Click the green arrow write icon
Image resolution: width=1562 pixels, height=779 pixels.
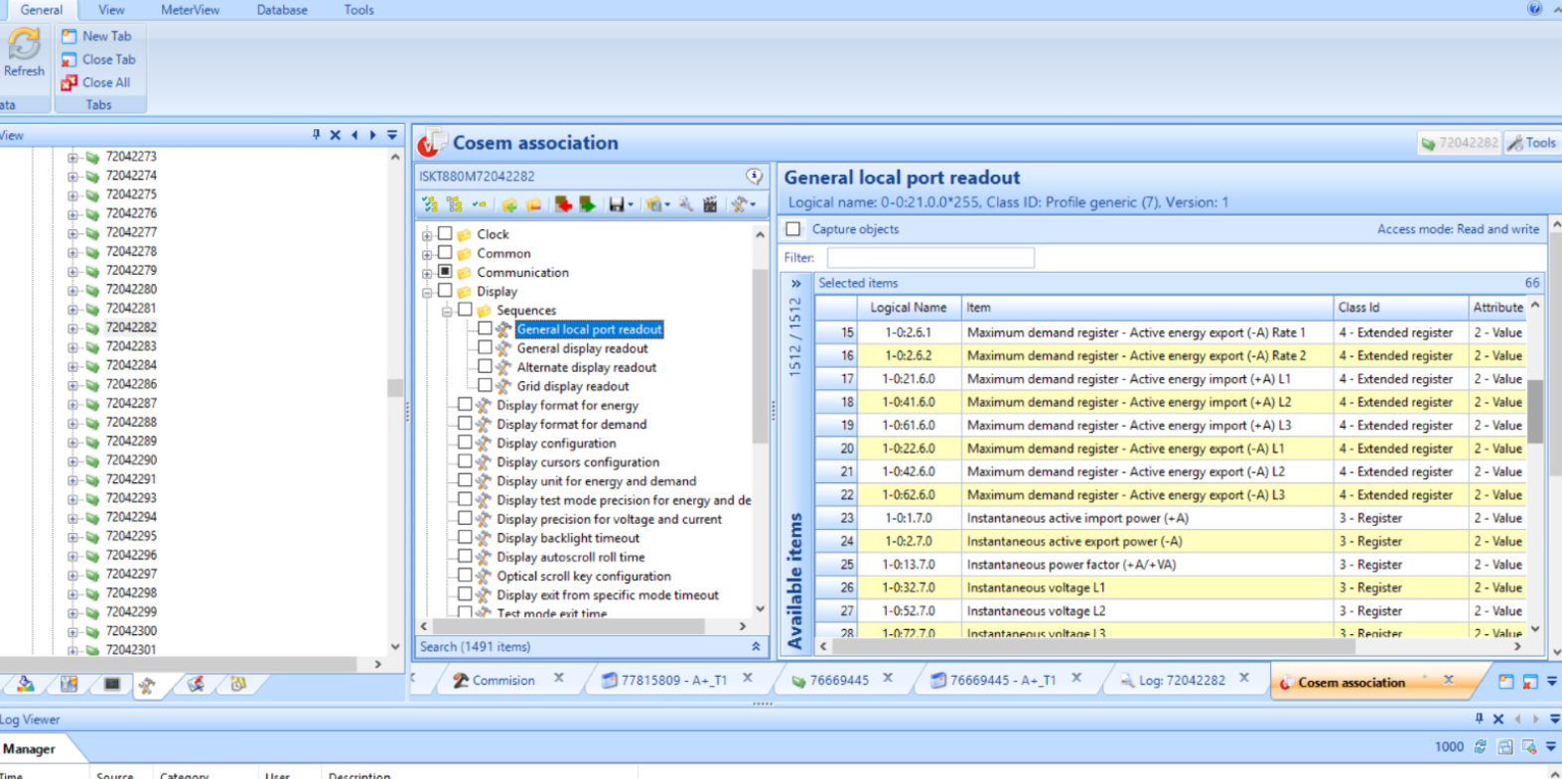tap(588, 203)
